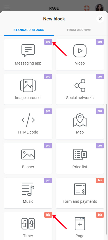This screenshot has height=240, width=108.
Task: Open the hamburger menu
Action: (x=7, y=8)
